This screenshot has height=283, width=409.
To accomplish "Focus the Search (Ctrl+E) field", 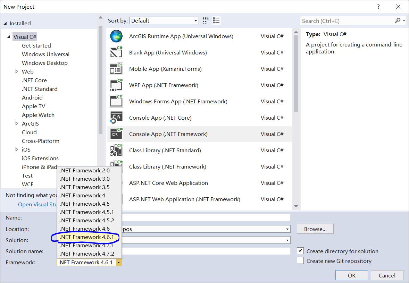I will tap(348, 21).
